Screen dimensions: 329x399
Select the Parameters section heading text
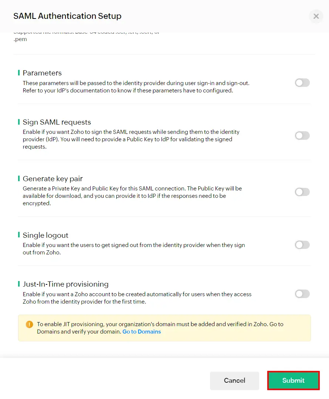pos(42,72)
